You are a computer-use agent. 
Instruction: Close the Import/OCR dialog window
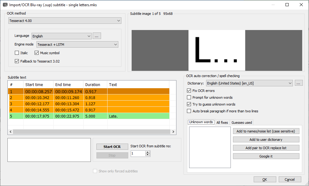(x=301, y=5)
